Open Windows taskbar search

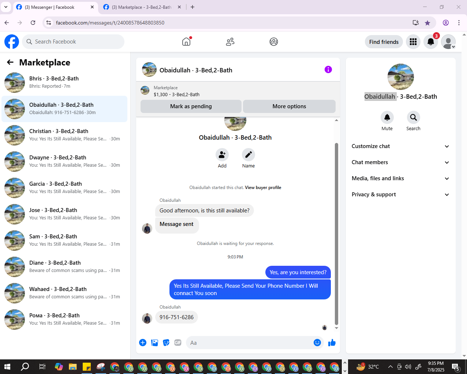(25, 367)
